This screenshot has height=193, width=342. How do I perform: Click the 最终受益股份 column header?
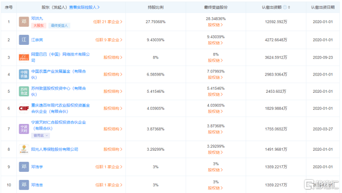(x=216, y=7)
